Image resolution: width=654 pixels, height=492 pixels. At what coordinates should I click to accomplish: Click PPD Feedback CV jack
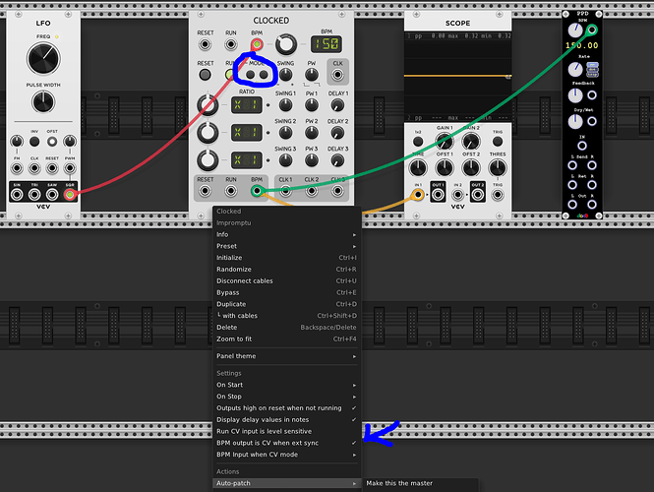[x=592, y=95]
